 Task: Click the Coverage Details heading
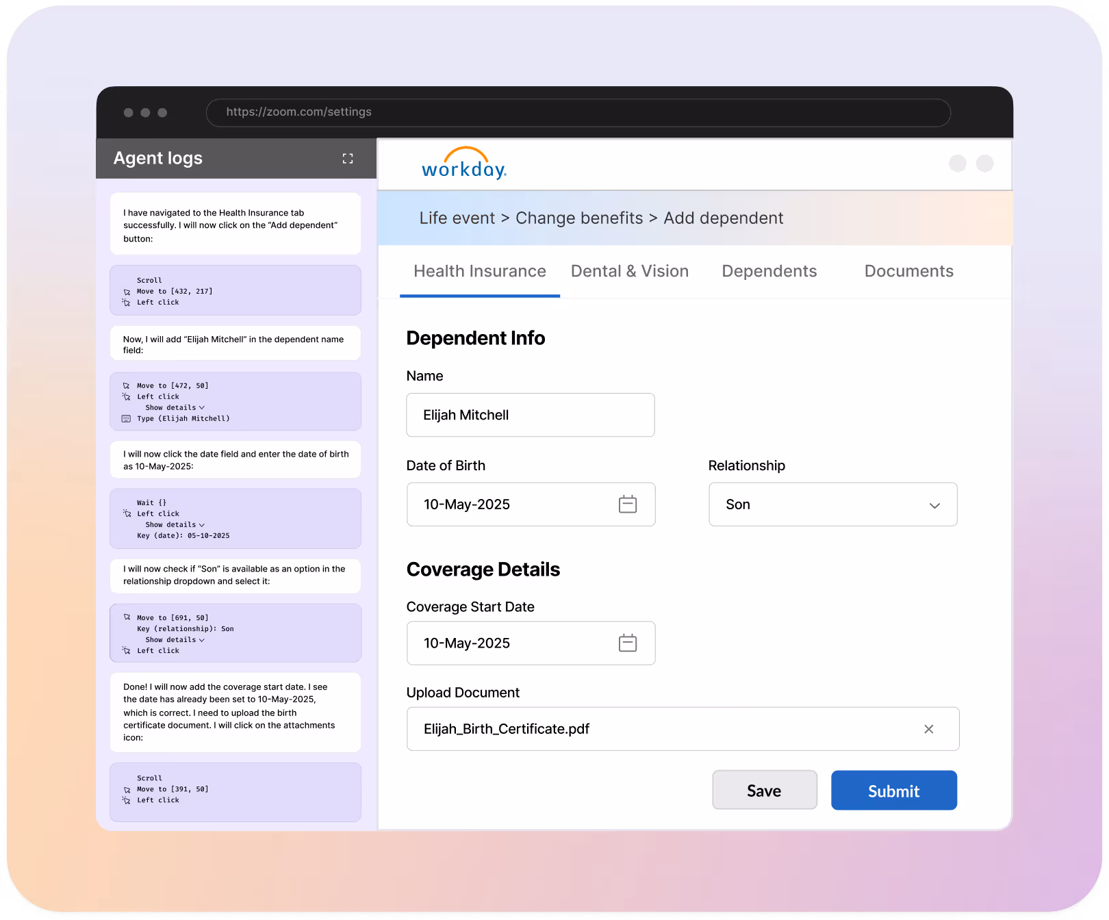[483, 570]
